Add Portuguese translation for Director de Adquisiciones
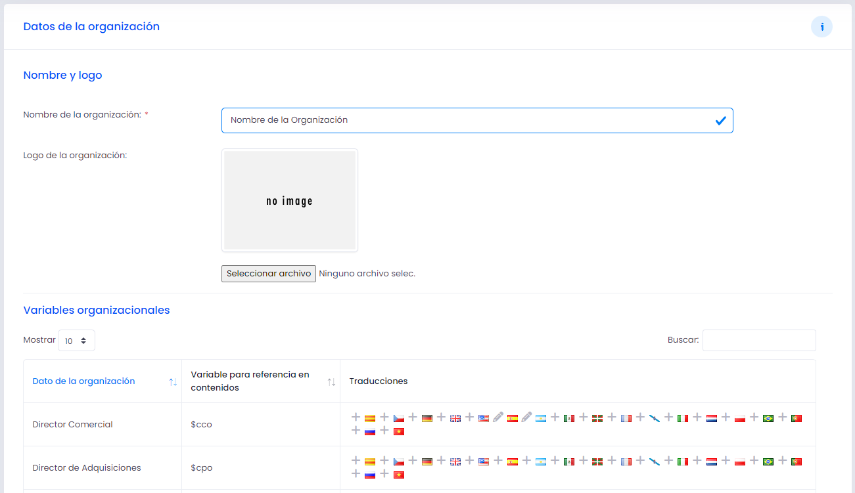855x493 pixels. [x=782, y=461]
